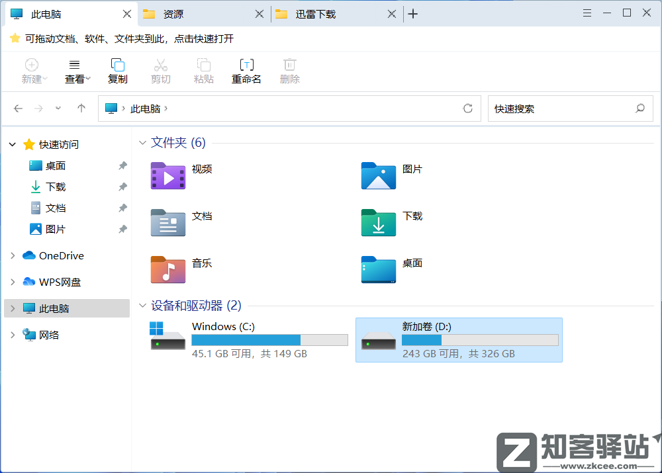
Task: Click the up-arrow navigation button
Action: point(81,108)
